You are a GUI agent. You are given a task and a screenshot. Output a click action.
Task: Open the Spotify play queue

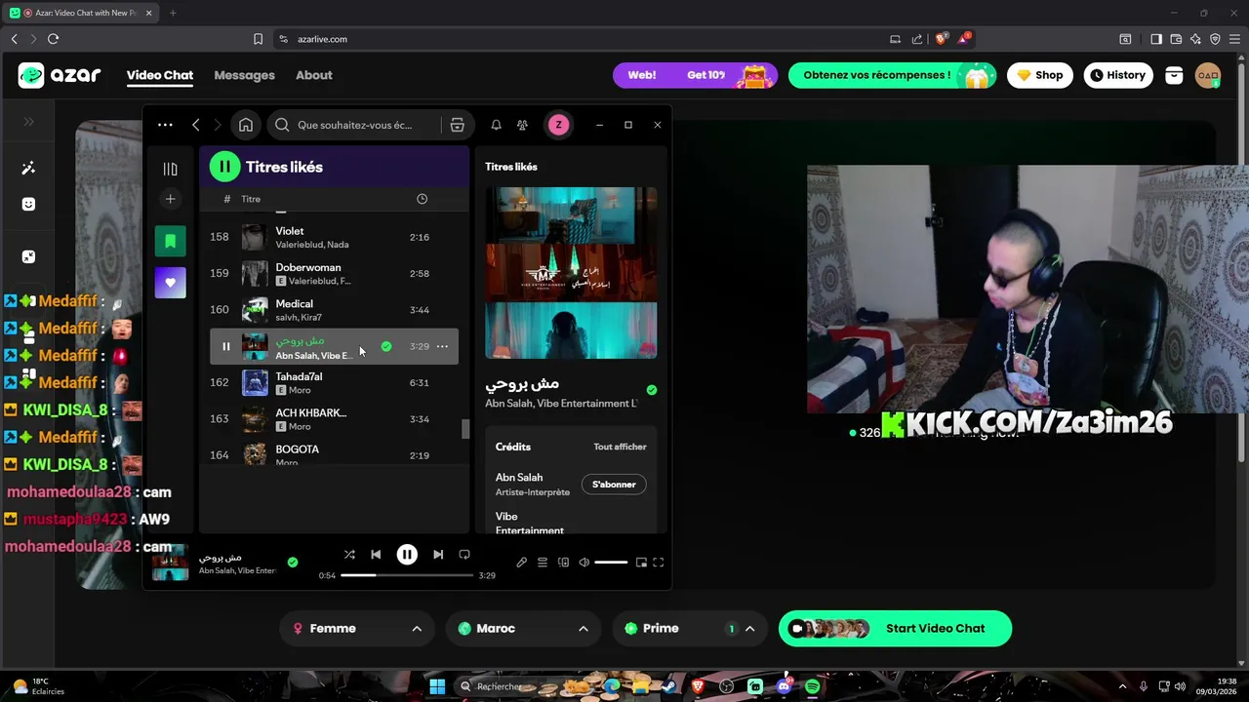pos(543,563)
